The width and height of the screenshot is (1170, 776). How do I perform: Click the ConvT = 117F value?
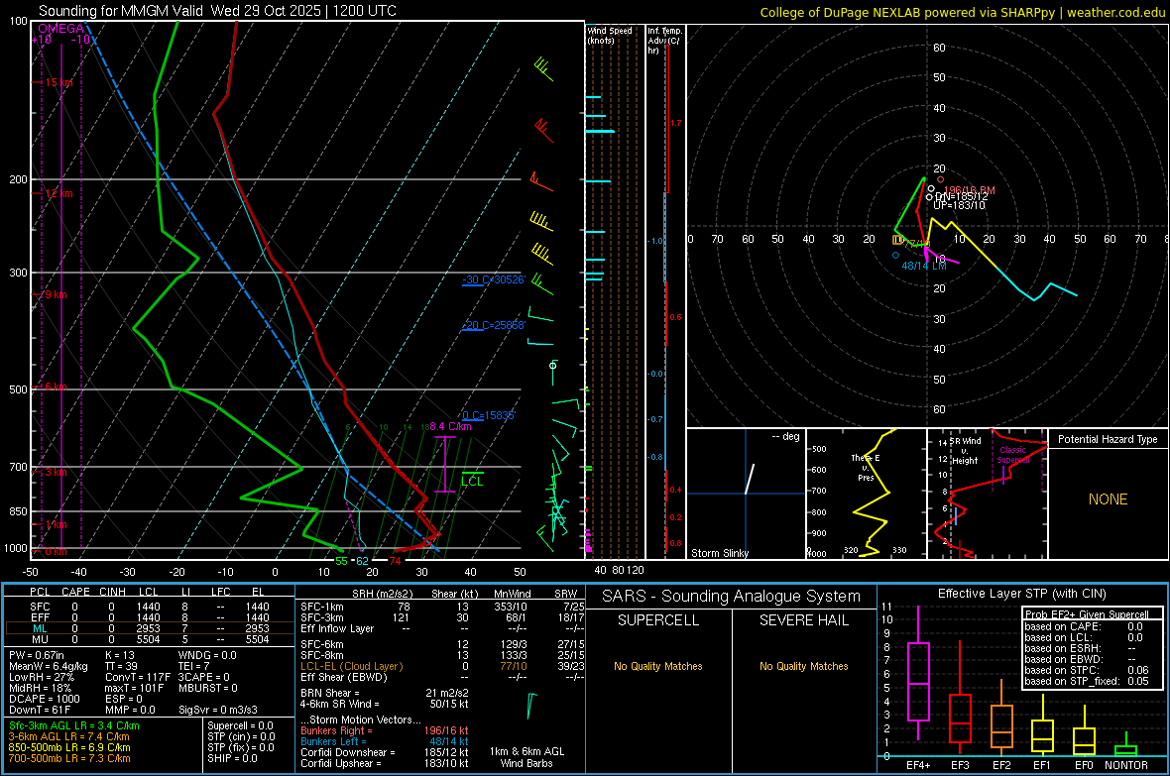coord(137,677)
